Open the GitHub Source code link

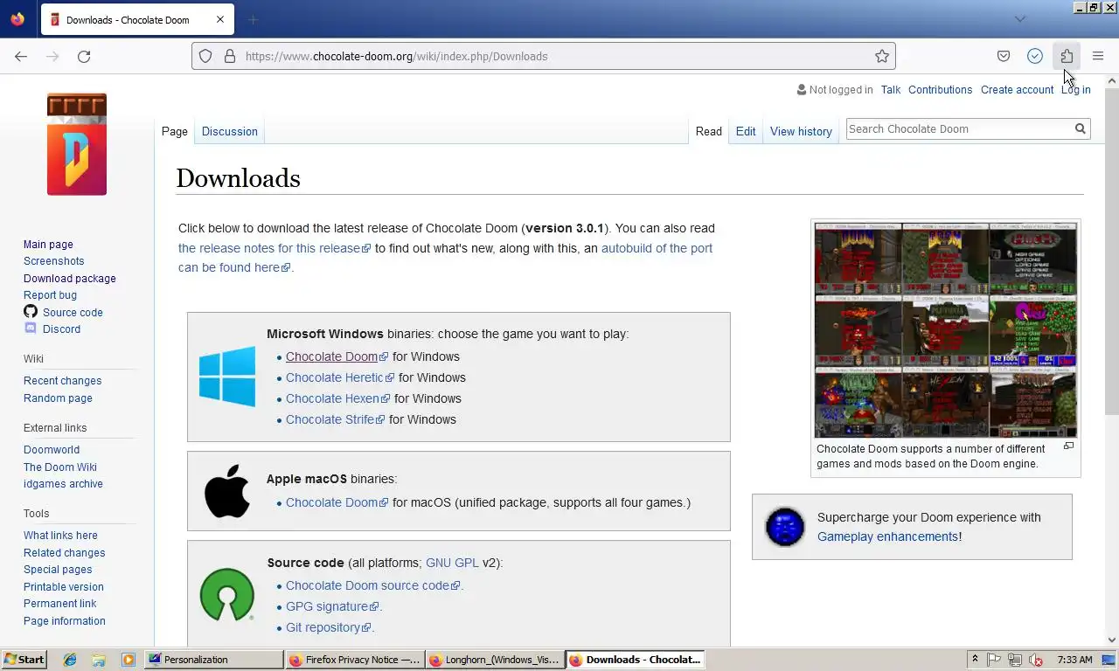tap(73, 313)
